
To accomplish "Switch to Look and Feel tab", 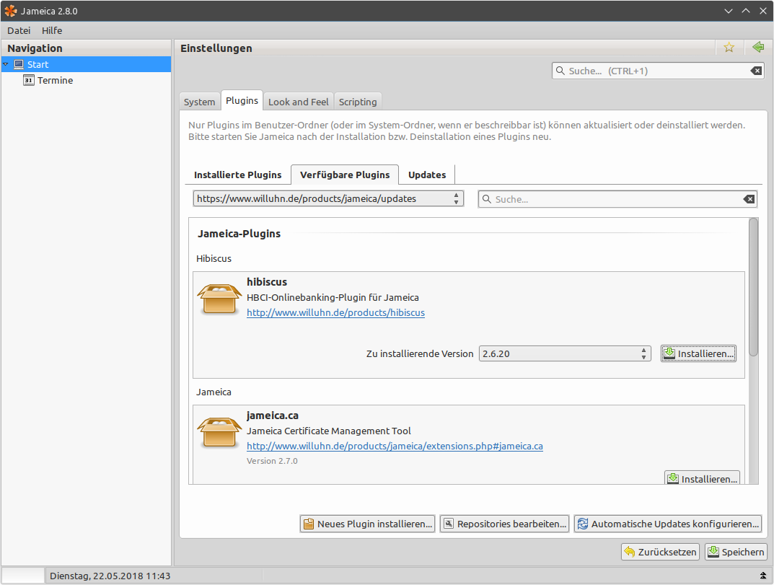I will click(x=298, y=102).
